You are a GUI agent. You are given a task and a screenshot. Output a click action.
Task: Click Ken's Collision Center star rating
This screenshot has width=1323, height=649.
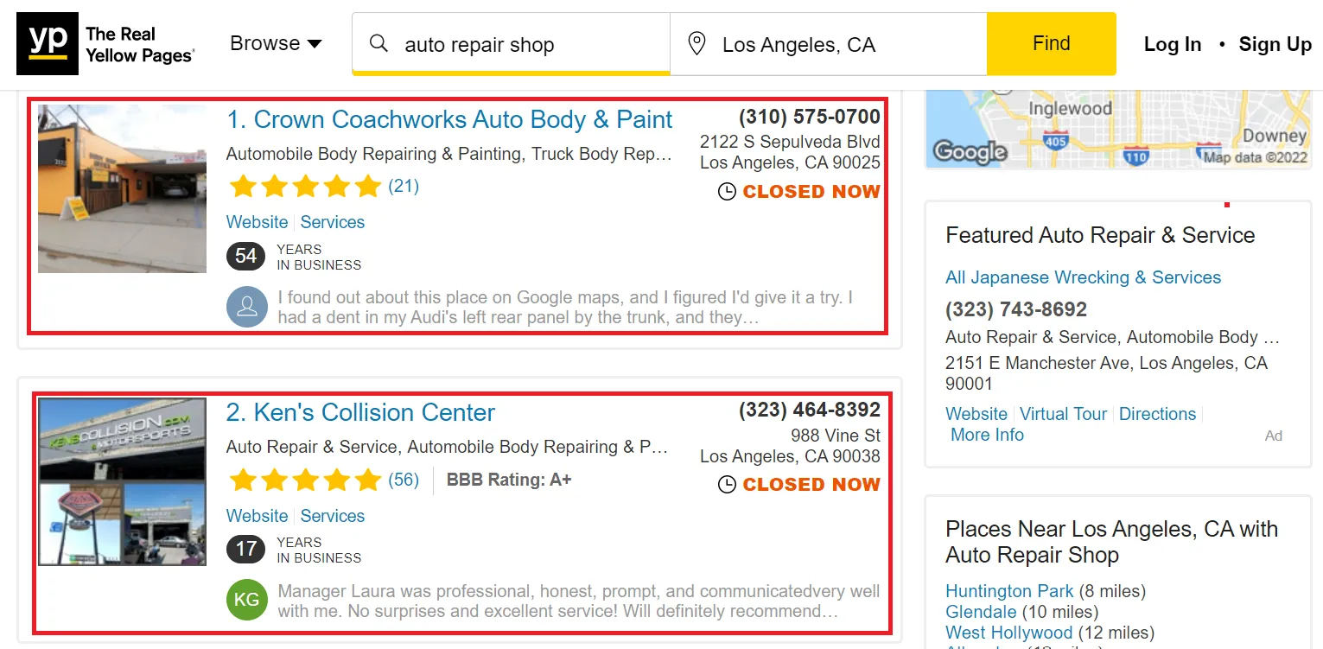(305, 480)
